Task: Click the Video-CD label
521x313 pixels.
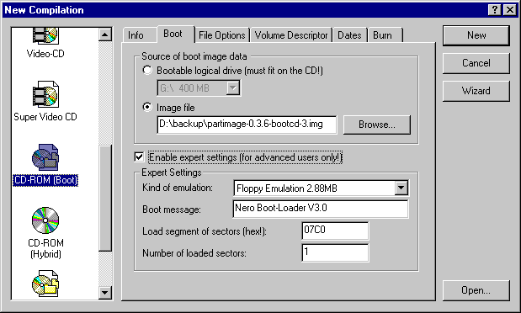Action: 45,54
